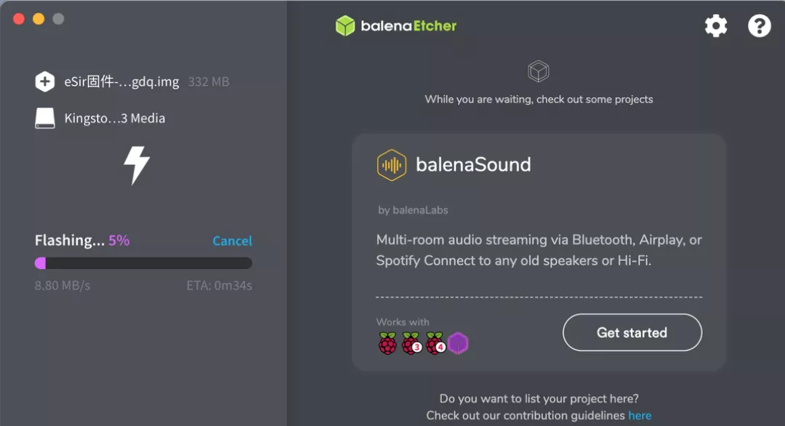Click the lightning bolt flash icon

(137, 166)
